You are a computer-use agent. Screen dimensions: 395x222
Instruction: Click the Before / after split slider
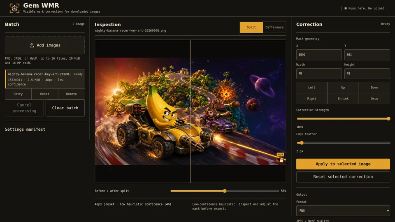(225, 191)
